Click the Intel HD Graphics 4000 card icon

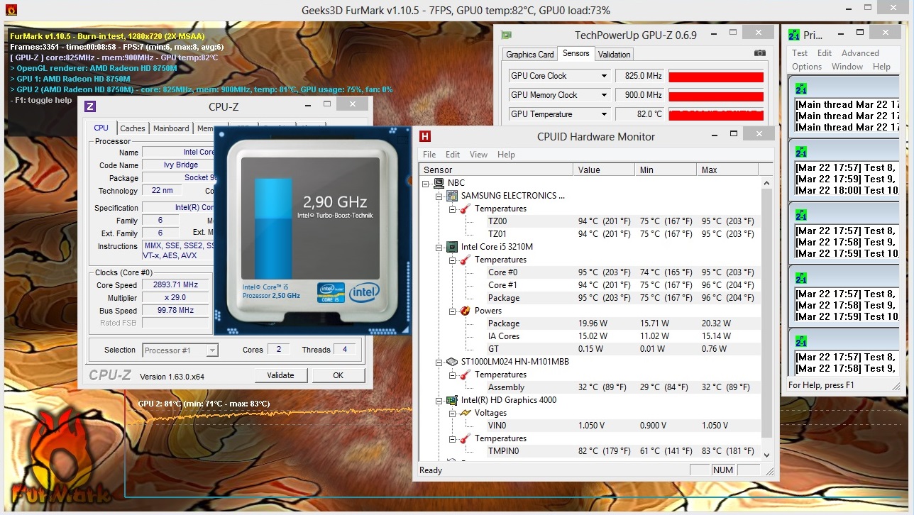(451, 400)
